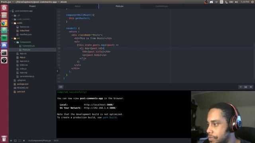Collapse the public folder
The image size is (255, 143).
(12, 23)
